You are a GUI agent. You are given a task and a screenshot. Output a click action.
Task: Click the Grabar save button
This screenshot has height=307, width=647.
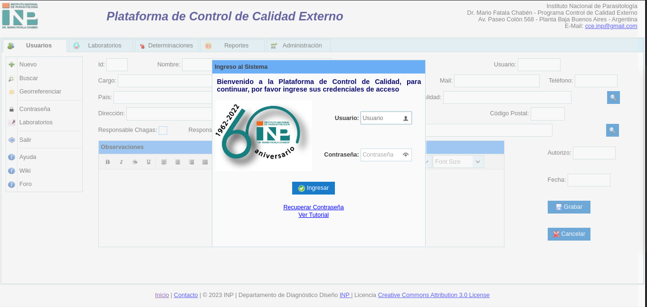569,207
